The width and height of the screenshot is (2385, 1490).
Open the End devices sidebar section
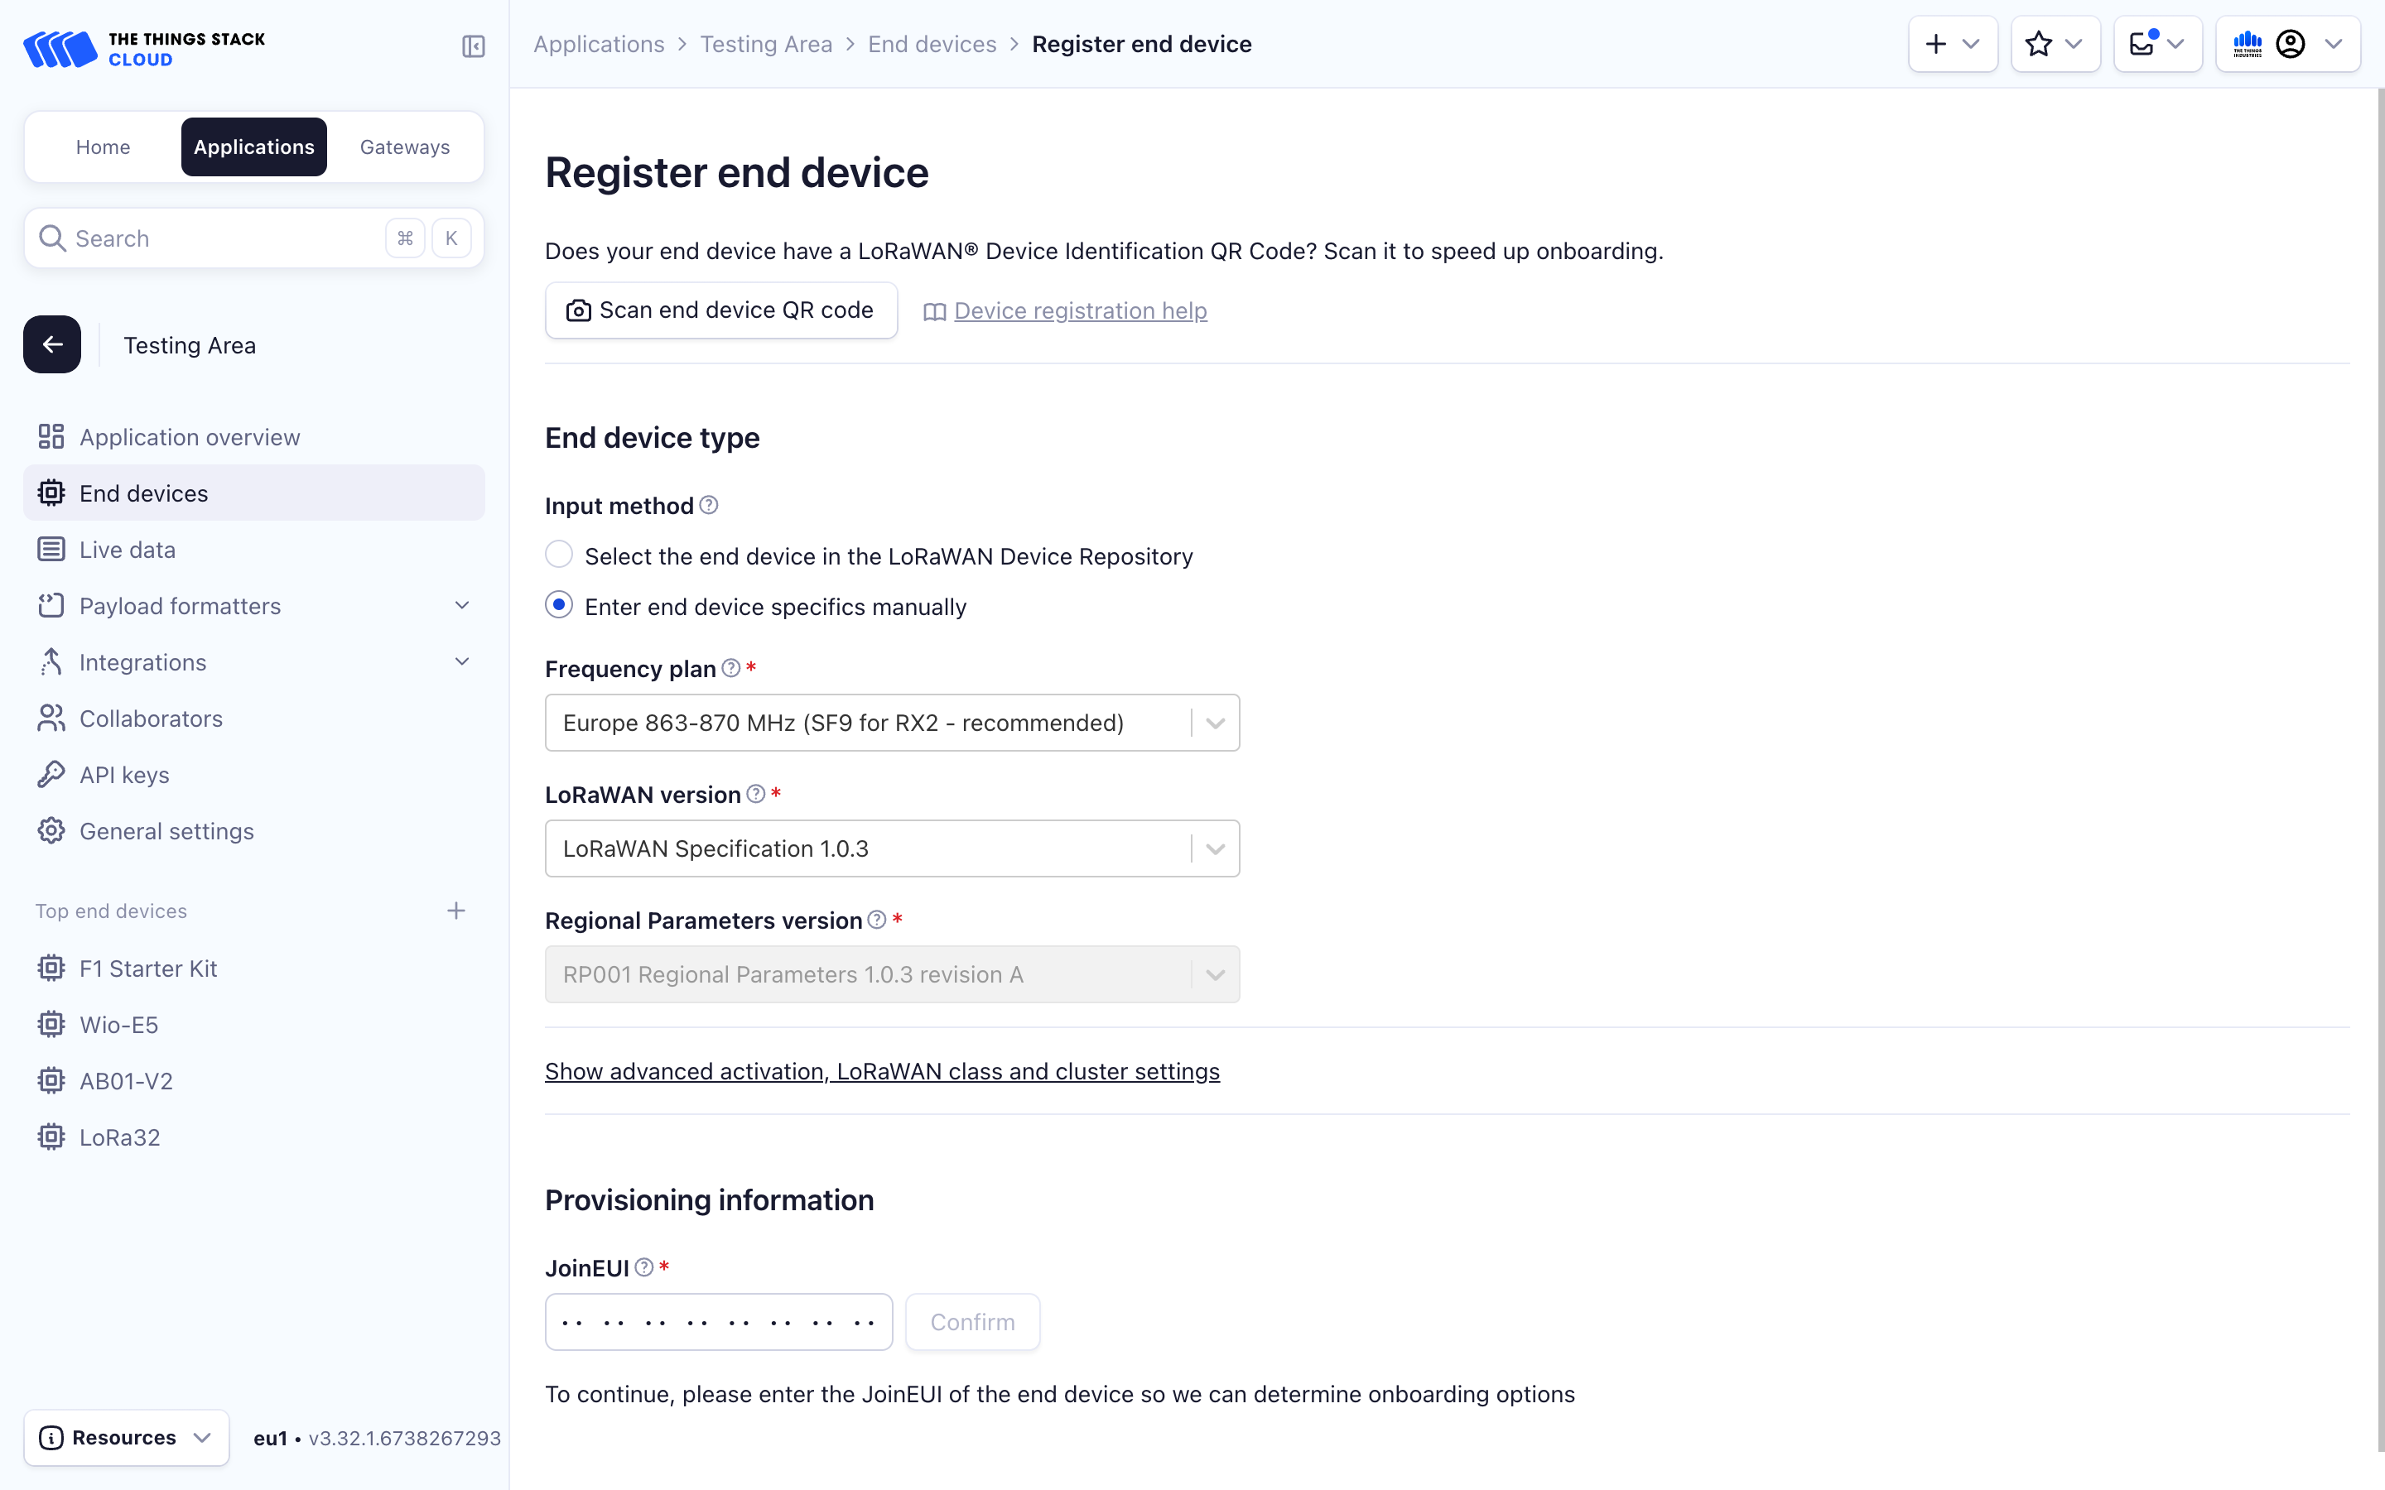(143, 493)
